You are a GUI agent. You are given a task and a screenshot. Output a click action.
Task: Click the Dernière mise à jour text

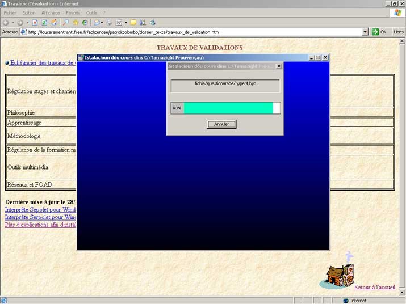click(x=40, y=202)
